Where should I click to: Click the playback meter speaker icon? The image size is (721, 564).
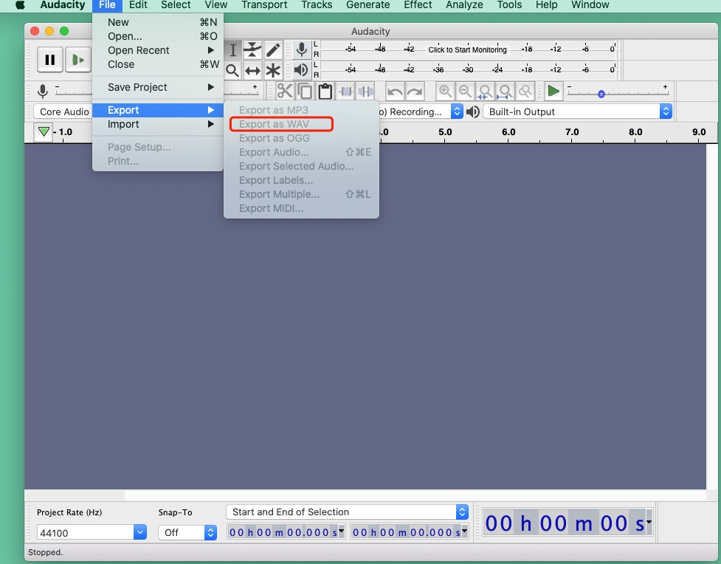[300, 70]
